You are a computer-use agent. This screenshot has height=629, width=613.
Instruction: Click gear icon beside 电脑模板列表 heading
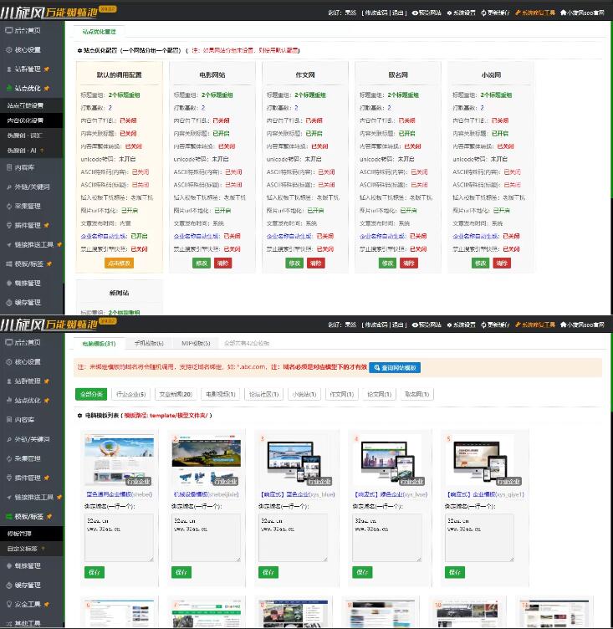(x=79, y=415)
